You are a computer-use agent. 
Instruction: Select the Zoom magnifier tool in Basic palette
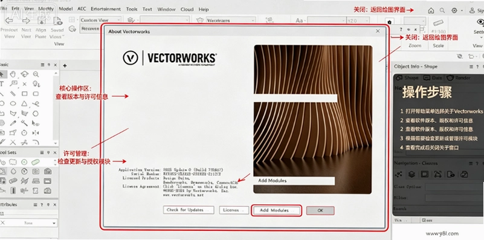(x=36, y=74)
